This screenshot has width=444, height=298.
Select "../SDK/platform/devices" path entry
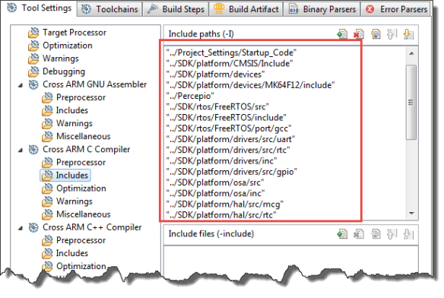pyautogui.click(x=215, y=74)
